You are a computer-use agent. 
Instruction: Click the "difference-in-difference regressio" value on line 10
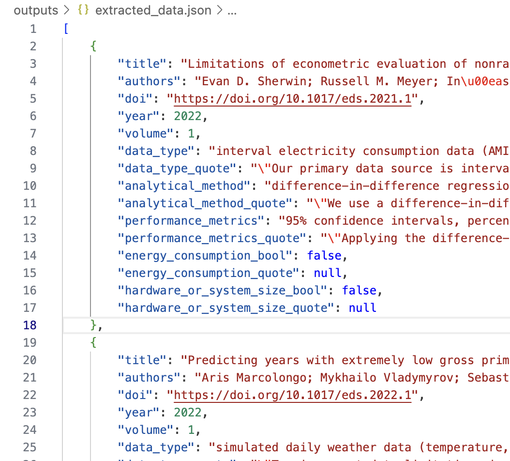tap(387, 186)
